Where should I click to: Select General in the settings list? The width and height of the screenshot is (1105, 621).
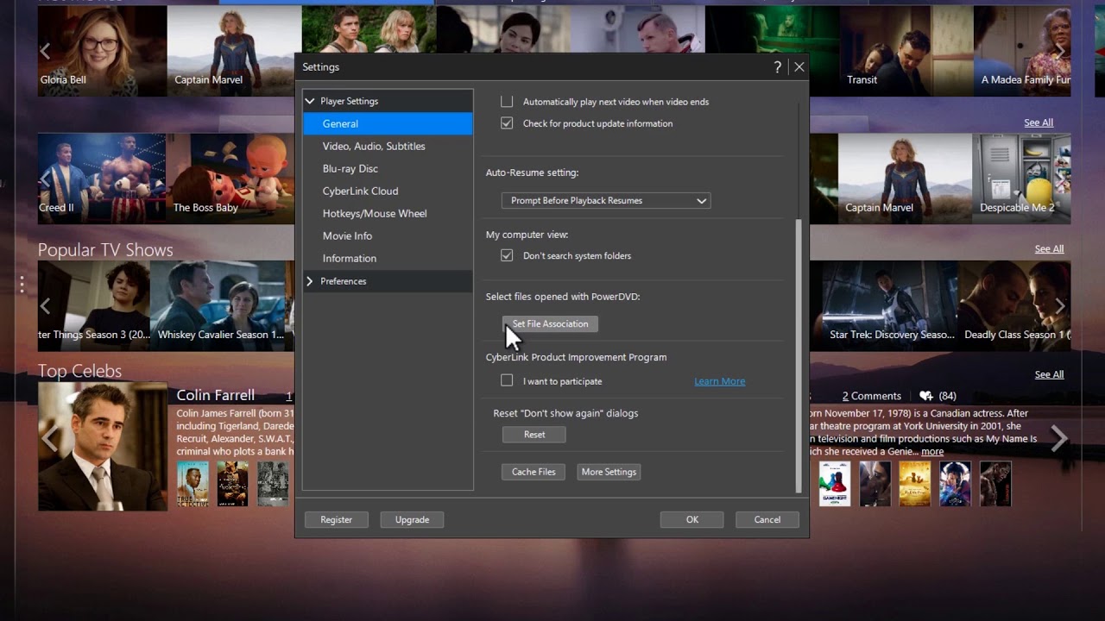(388, 123)
